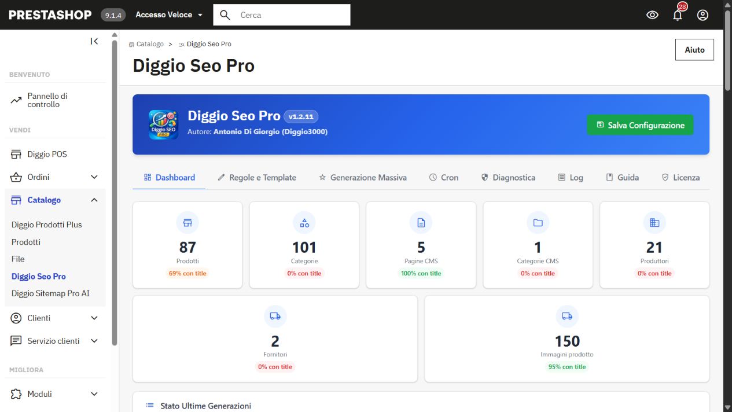The height and width of the screenshot is (412, 732).
Task: Click the author Antonio Di Giorgio text
Action: pyautogui.click(x=270, y=132)
